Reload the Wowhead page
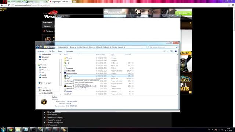 click(x=9, y=5)
